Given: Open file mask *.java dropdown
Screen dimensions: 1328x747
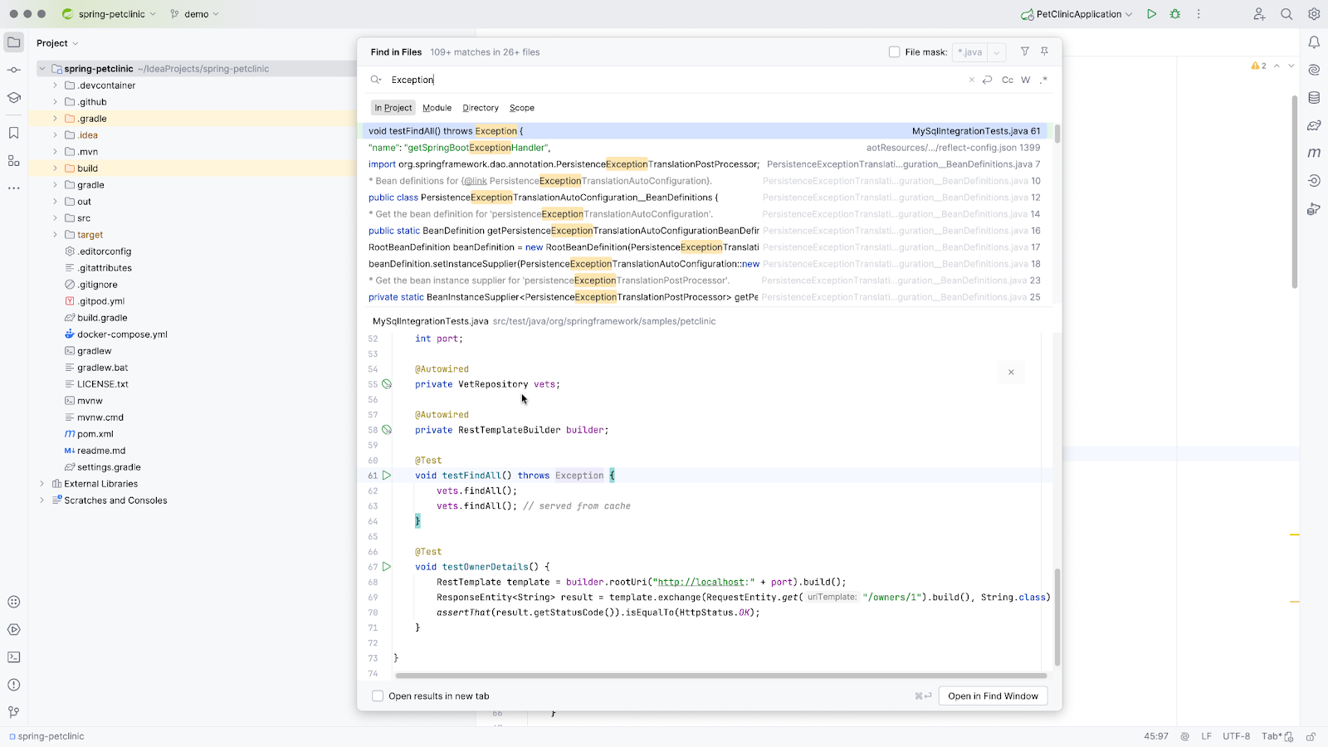Looking at the screenshot, I should point(997,52).
